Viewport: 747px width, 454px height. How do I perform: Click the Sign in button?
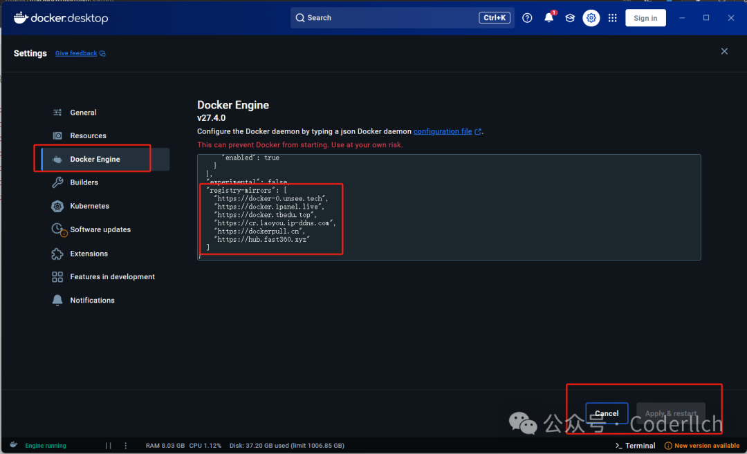coord(645,18)
